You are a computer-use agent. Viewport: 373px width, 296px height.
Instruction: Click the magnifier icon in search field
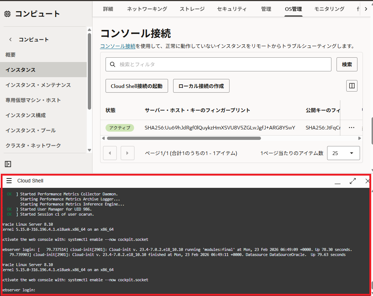(x=112, y=64)
